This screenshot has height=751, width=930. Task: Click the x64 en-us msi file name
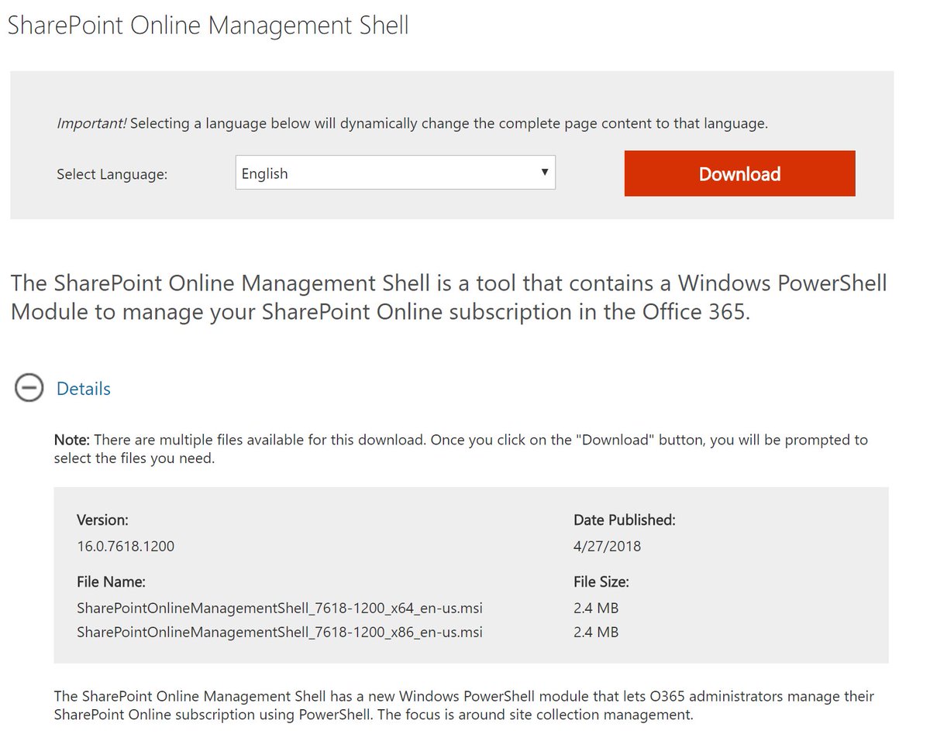[280, 607]
